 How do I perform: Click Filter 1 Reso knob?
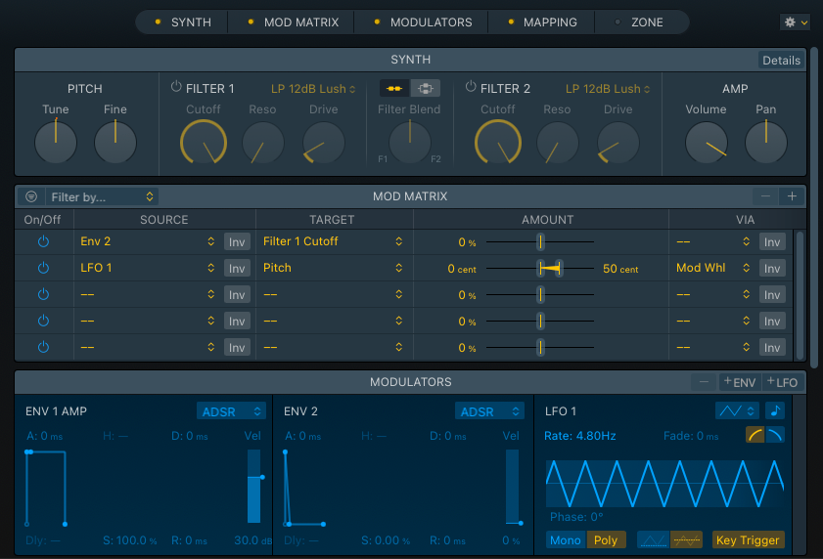pyautogui.click(x=263, y=142)
